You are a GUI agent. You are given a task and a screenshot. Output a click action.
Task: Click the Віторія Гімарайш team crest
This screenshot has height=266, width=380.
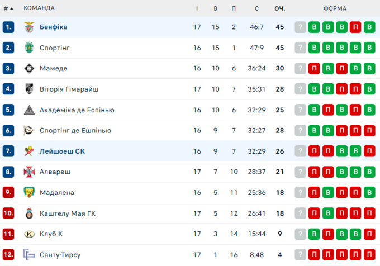tap(29, 89)
